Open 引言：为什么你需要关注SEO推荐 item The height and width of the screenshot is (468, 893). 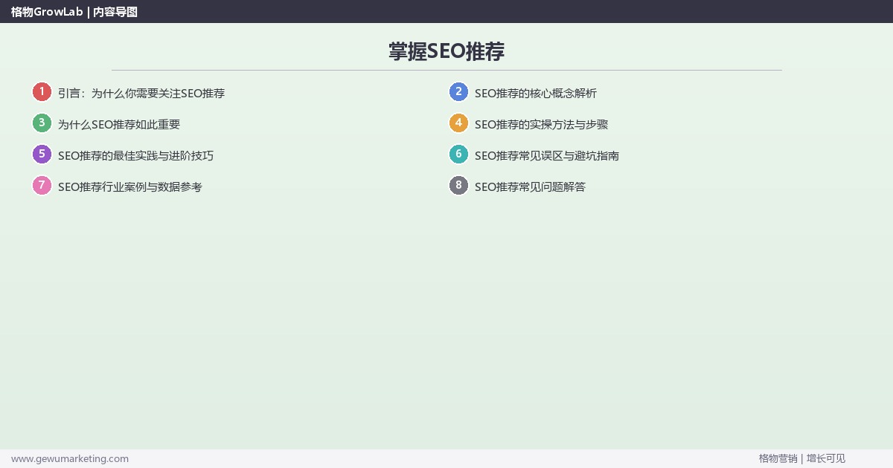click(x=141, y=94)
